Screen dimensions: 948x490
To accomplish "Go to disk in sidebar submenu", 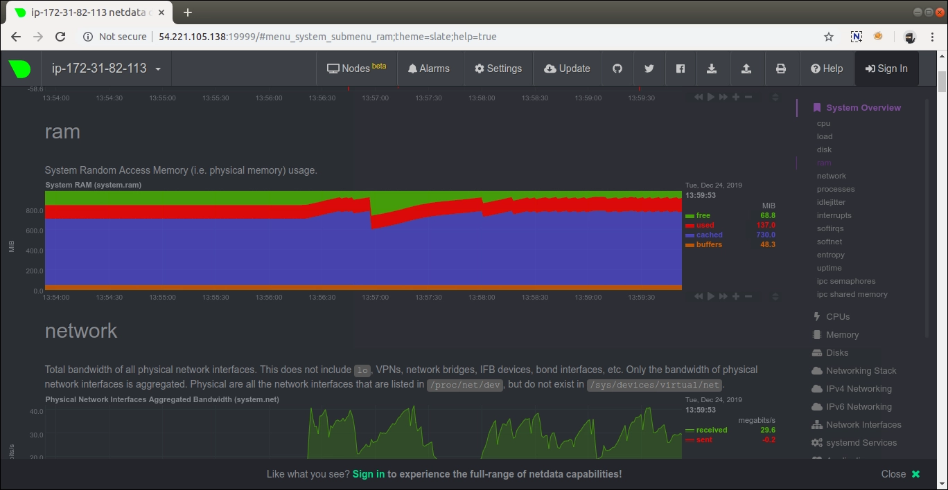I will coord(824,149).
